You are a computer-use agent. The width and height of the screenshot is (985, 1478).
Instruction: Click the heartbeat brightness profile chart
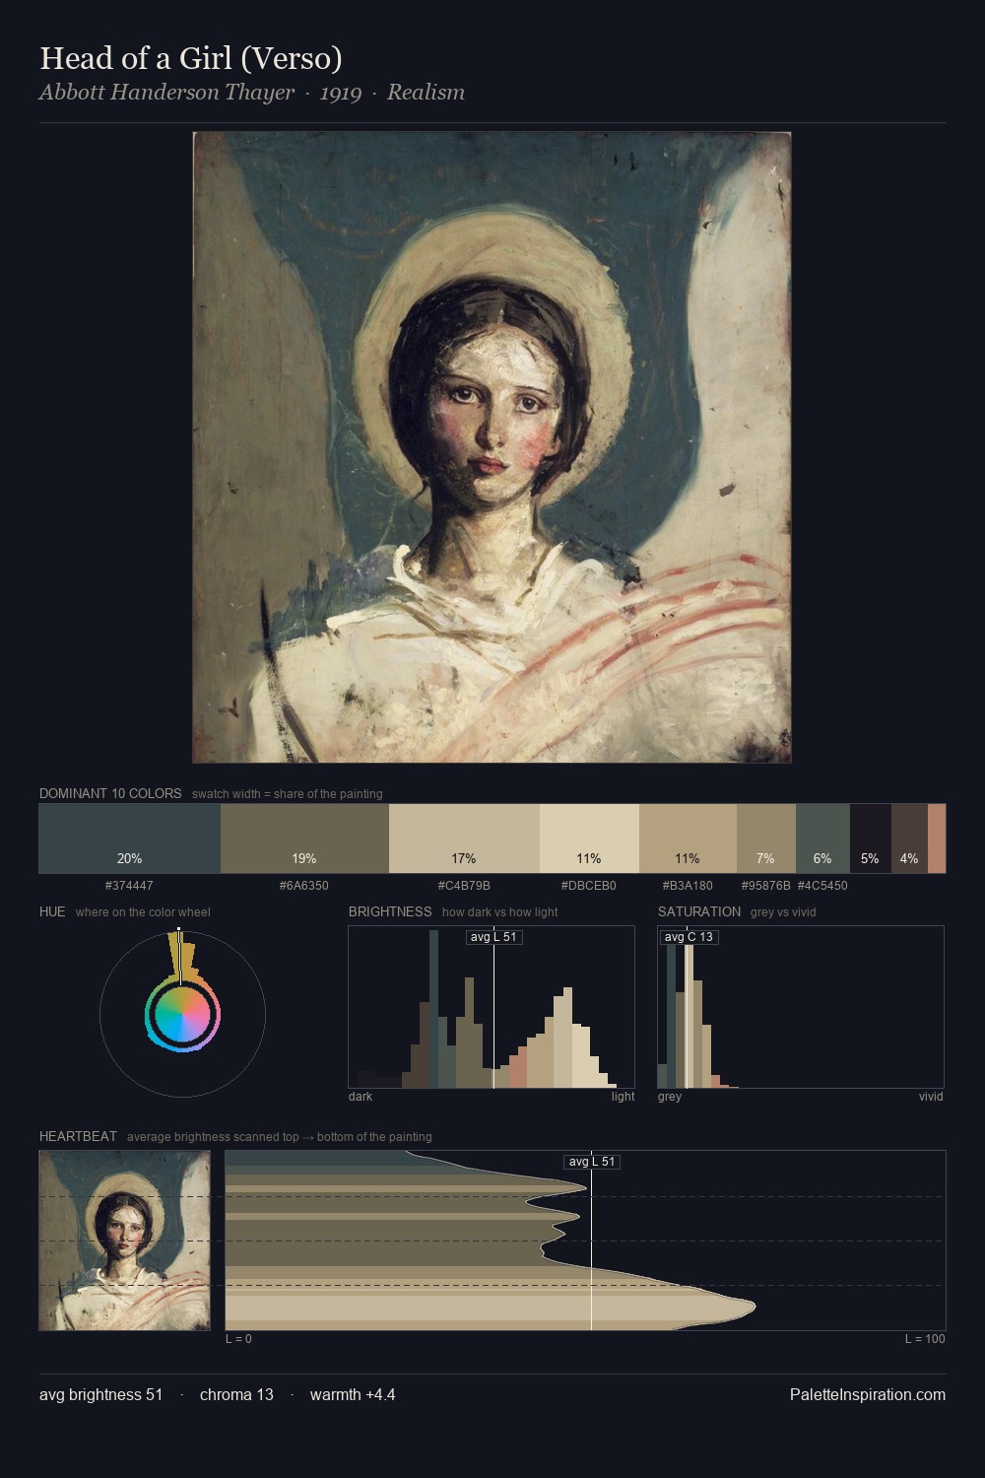(585, 1241)
